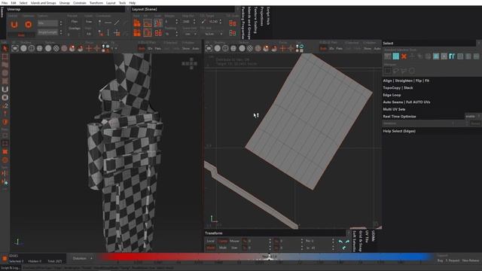Expand Real Time Optimize section
The image size is (482, 271).
399,117
